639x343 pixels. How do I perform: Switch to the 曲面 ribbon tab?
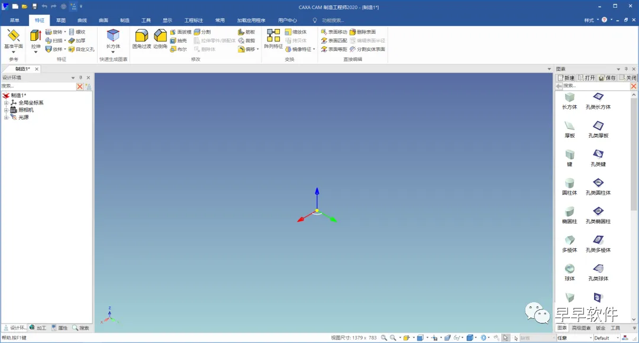point(104,20)
